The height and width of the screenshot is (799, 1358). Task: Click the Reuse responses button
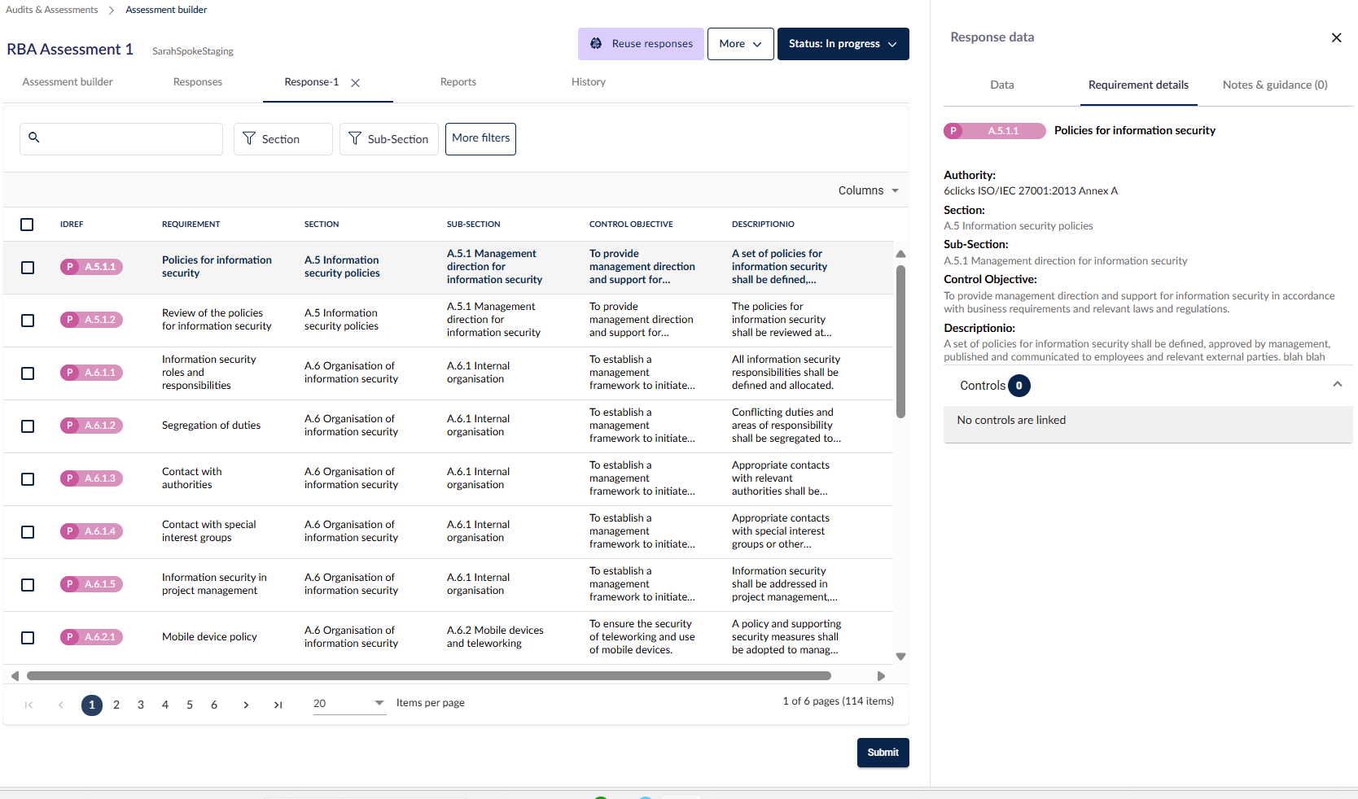pyautogui.click(x=641, y=44)
